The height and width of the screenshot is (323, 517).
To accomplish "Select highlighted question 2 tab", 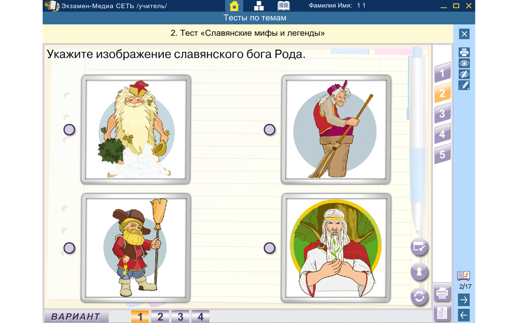I will point(442,93).
